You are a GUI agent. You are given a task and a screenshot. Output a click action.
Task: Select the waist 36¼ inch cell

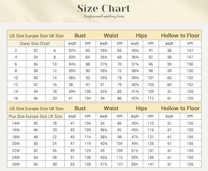click(x=104, y=130)
